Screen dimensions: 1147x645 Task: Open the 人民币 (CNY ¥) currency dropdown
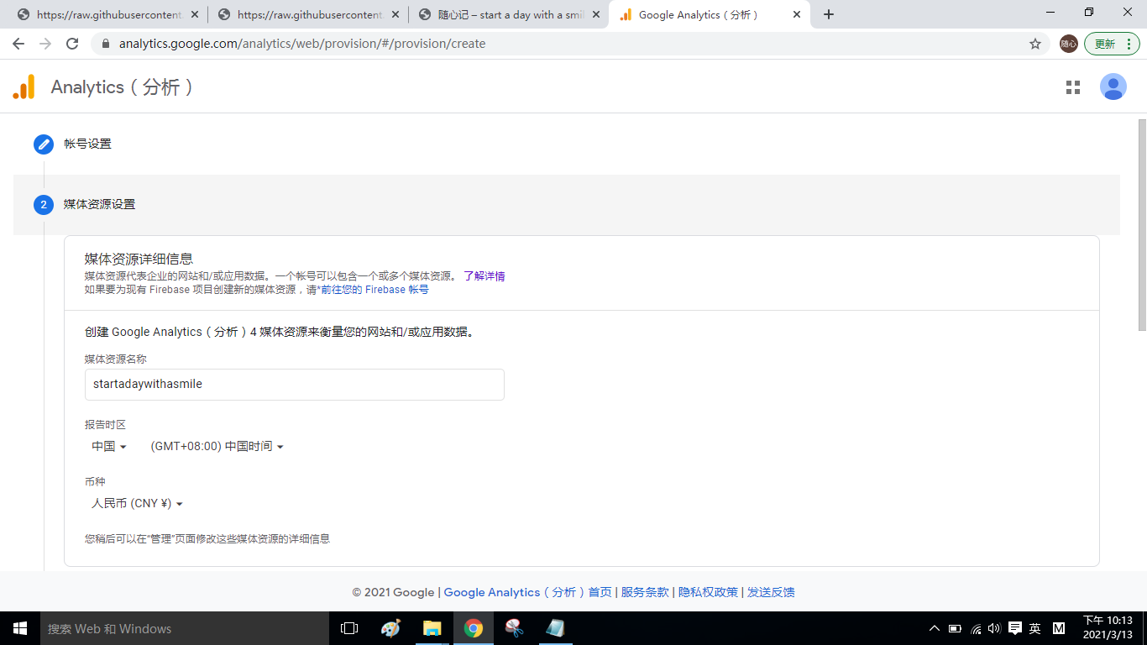(x=134, y=502)
